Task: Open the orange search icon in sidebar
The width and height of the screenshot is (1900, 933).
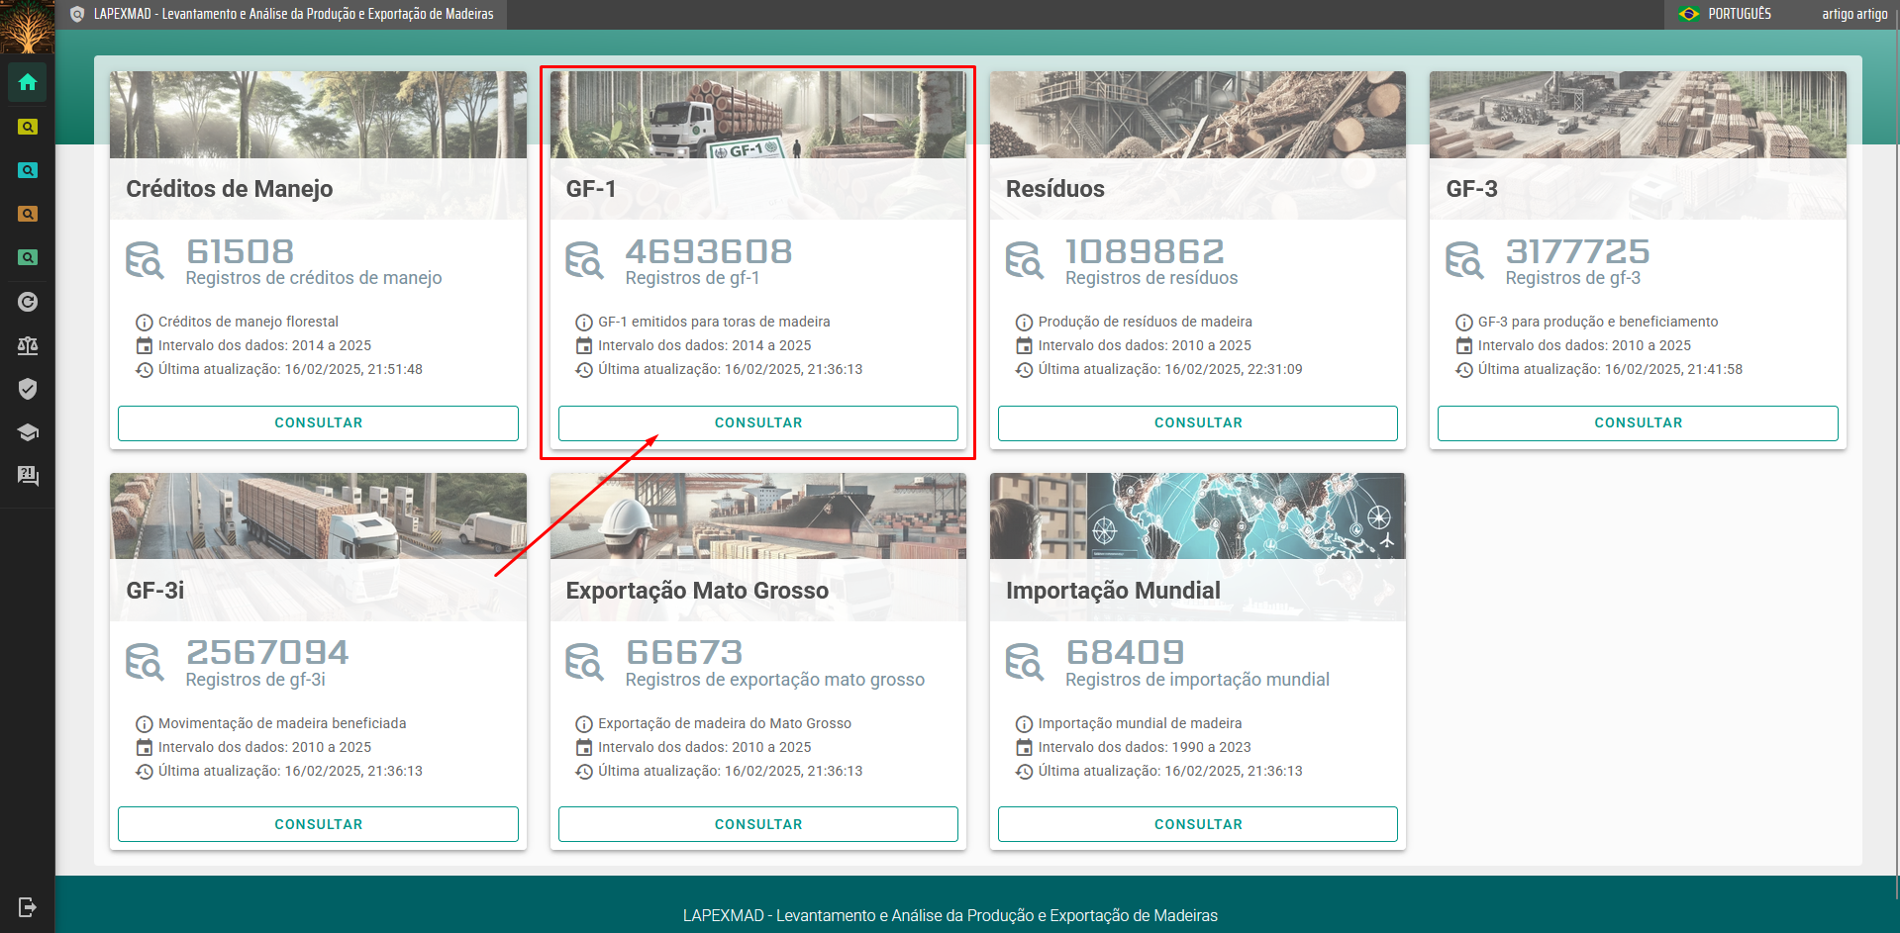Action: tap(28, 214)
